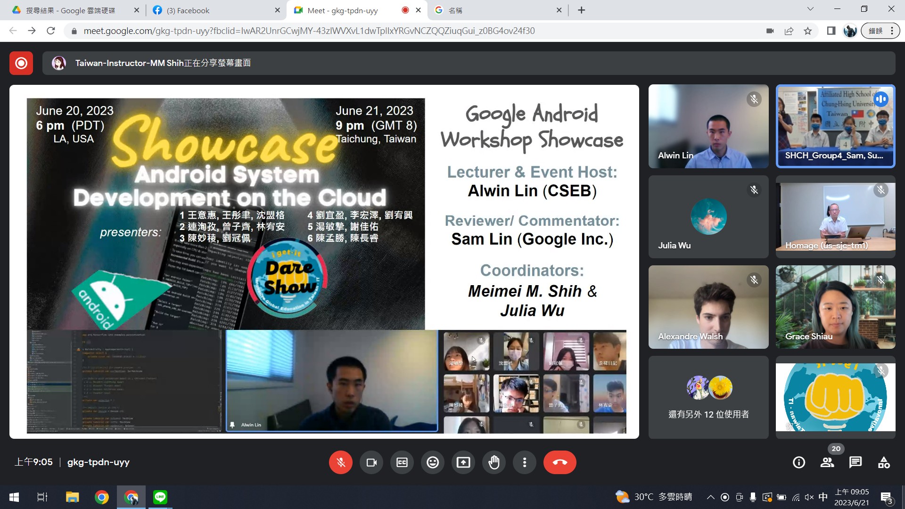The width and height of the screenshot is (905, 509).
Task: Open Task View on the taskbar
Action: [42, 497]
